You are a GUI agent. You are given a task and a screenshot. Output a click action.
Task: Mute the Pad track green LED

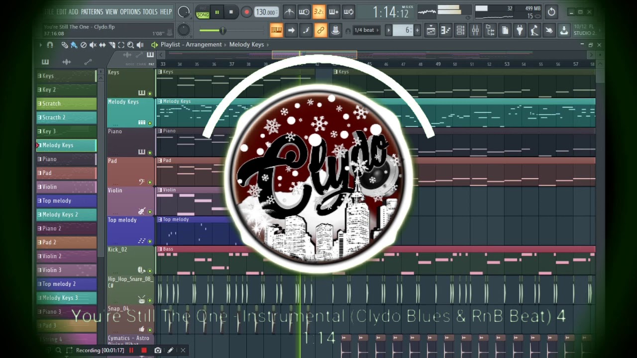tap(150, 182)
